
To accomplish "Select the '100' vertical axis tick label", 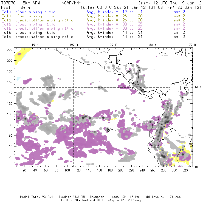I will click(10, 114).
